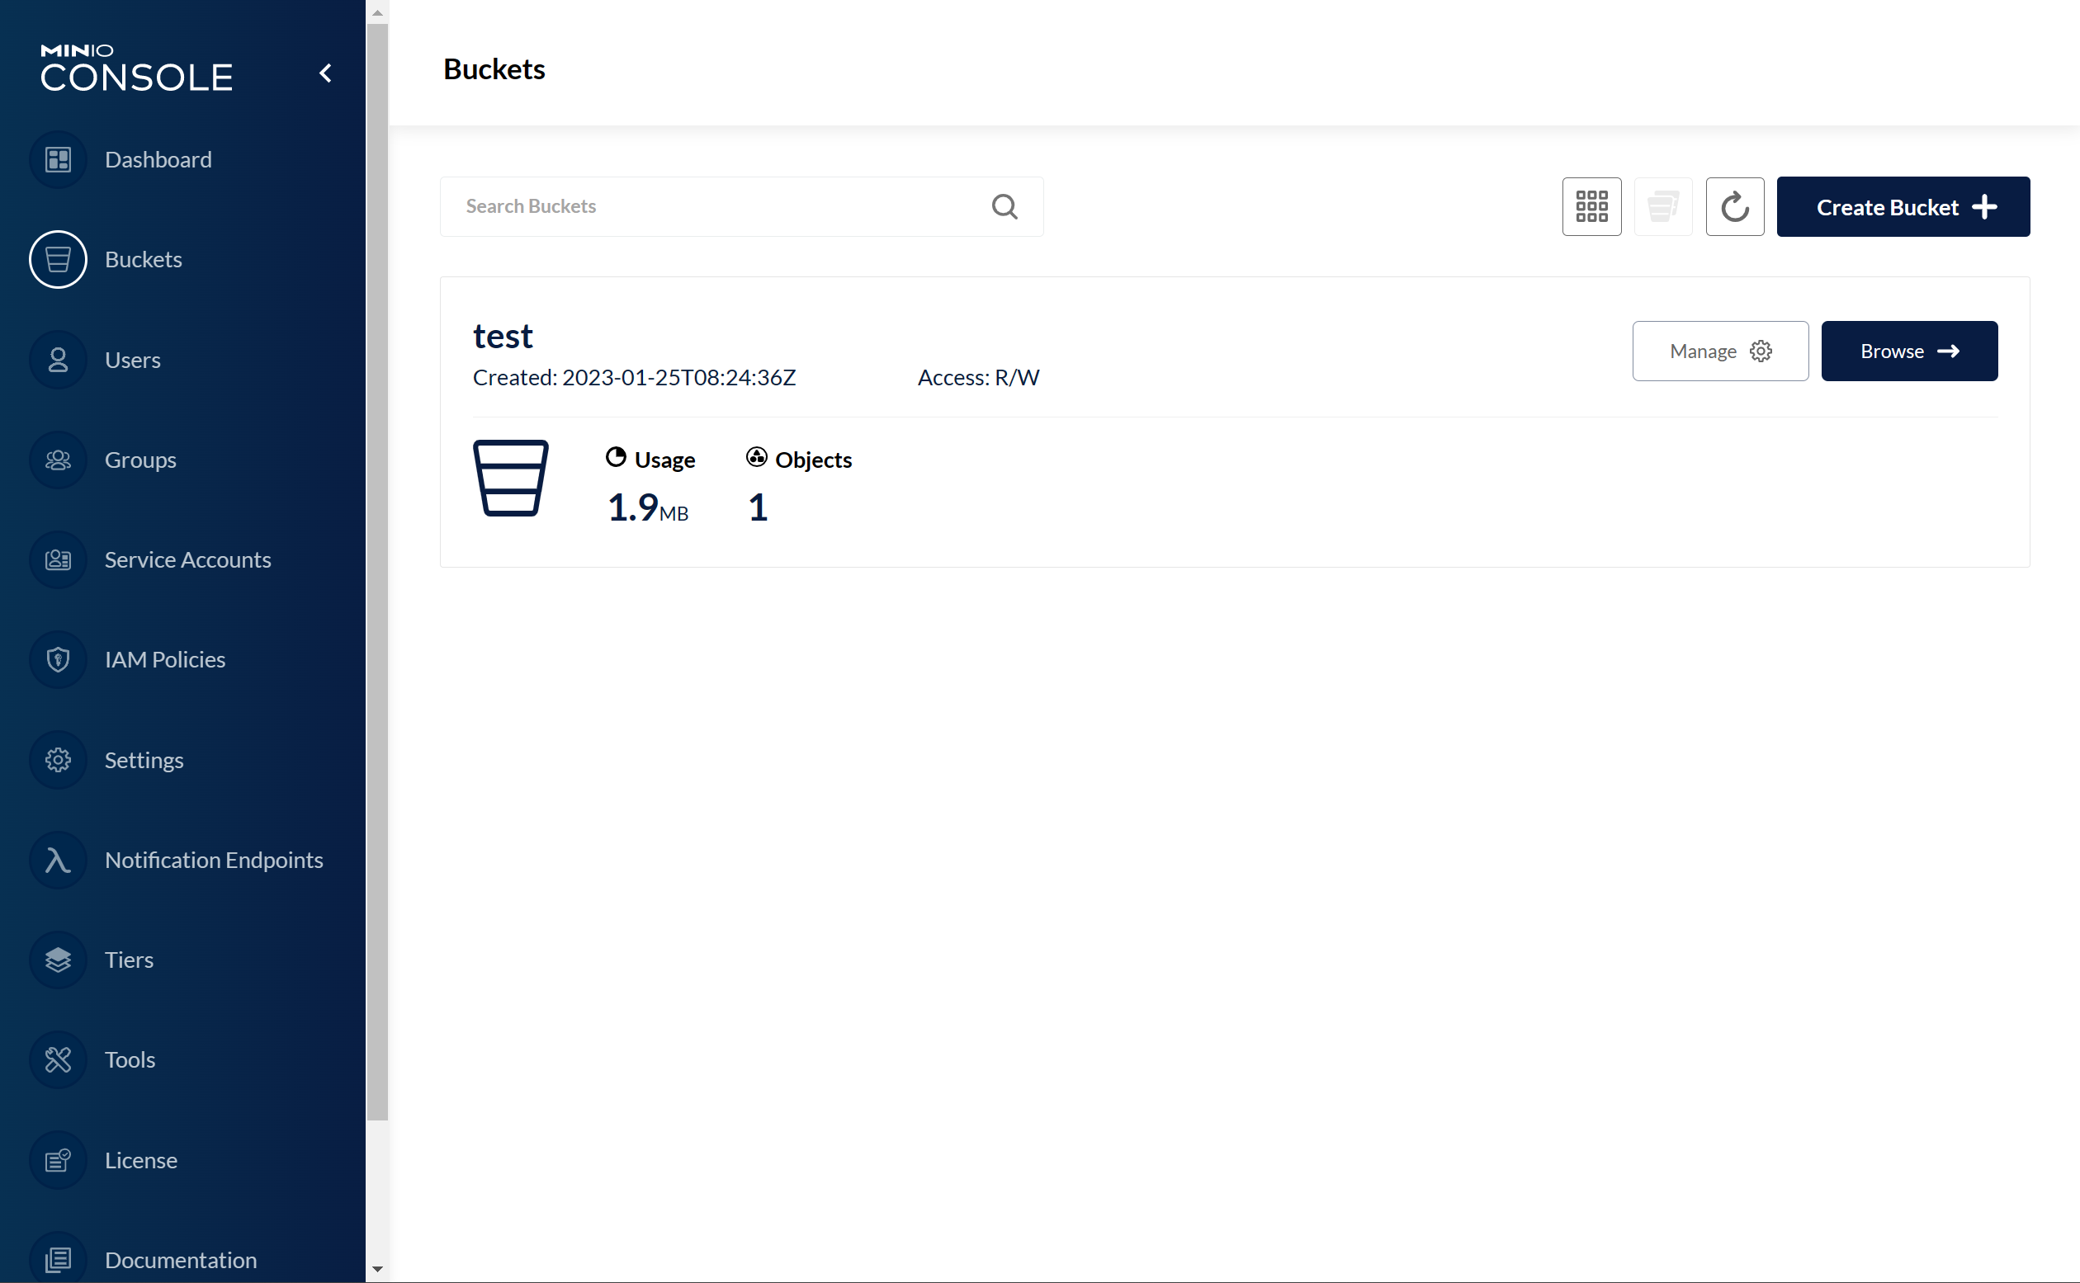
Task: Manage the test bucket
Action: click(1719, 351)
